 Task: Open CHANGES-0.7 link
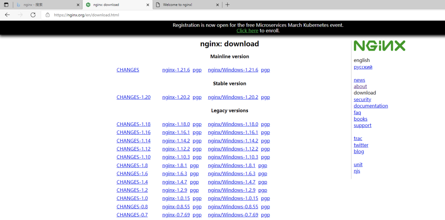[x=132, y=215]
